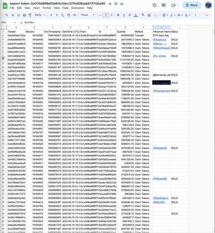The width and height of the screenshot is (215, 233).
Task: Click the Share button
Action: tap(192, 5)
